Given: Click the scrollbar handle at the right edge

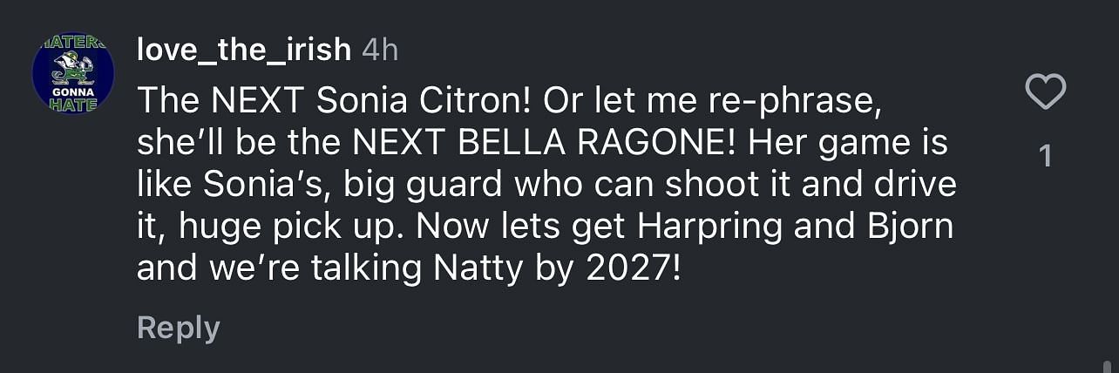Looking at the screenshot, I should tap(1108, 365).
